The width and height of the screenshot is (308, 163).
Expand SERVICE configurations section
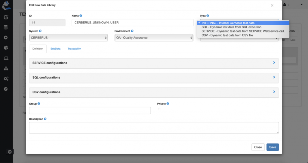click(154, 63)
